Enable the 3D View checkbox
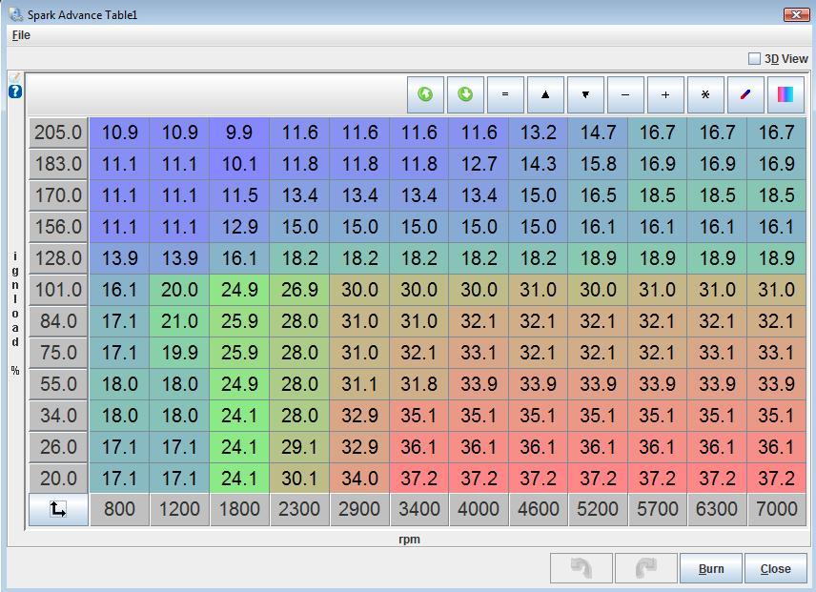This screenshot has height=592, width=816. (754, 59)
